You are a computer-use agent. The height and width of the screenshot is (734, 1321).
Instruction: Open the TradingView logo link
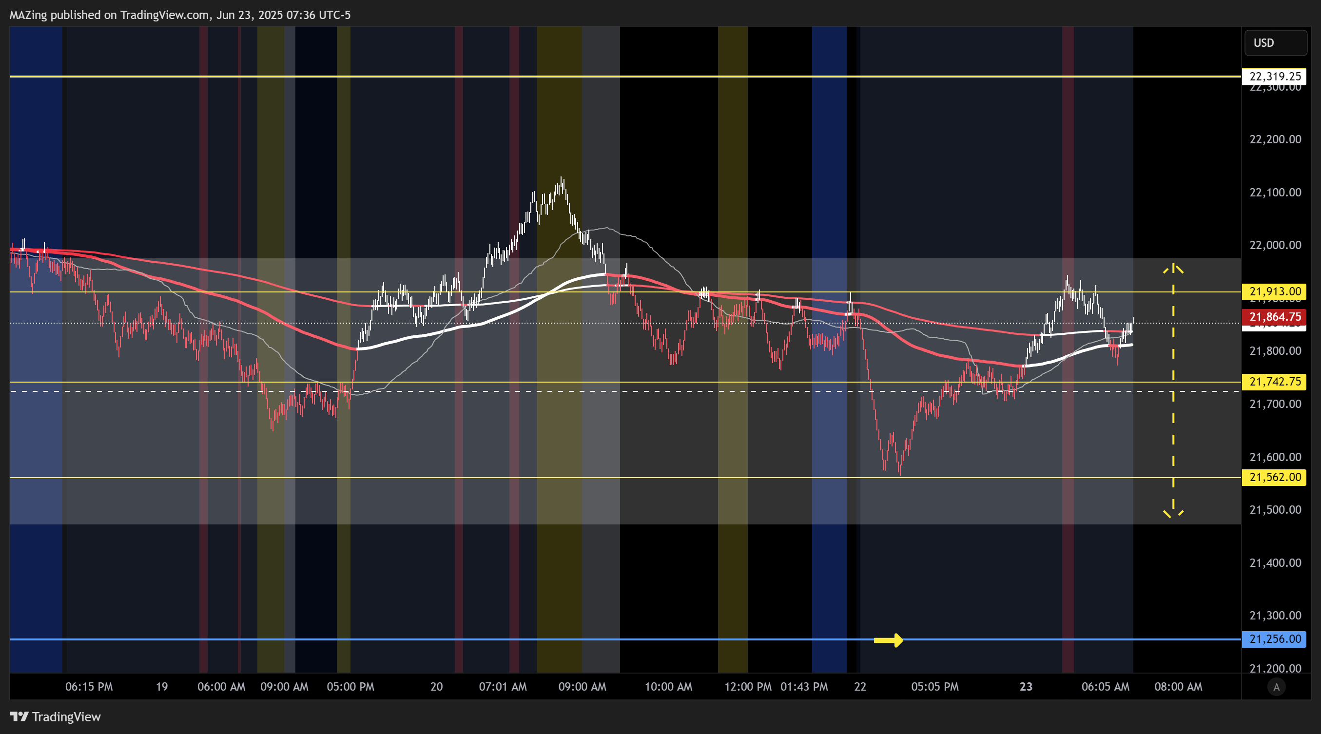pos(56,716)
